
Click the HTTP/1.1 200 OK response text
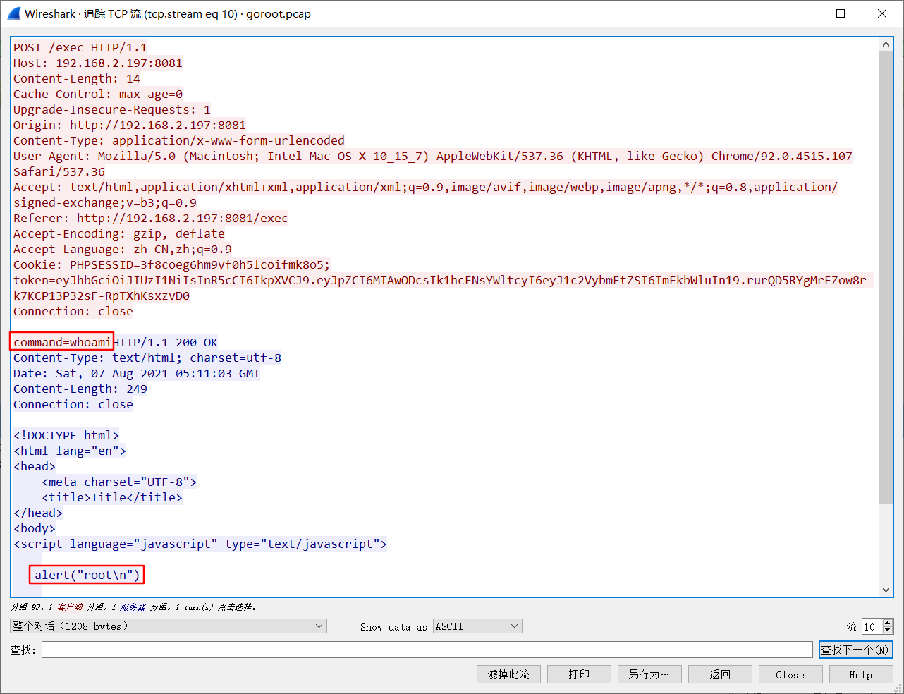click(x=165, y=342)
